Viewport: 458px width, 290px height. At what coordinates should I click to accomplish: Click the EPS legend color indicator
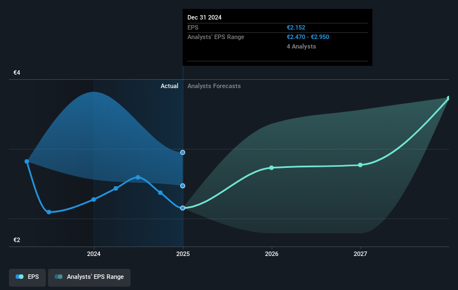(x=20, y=277)
